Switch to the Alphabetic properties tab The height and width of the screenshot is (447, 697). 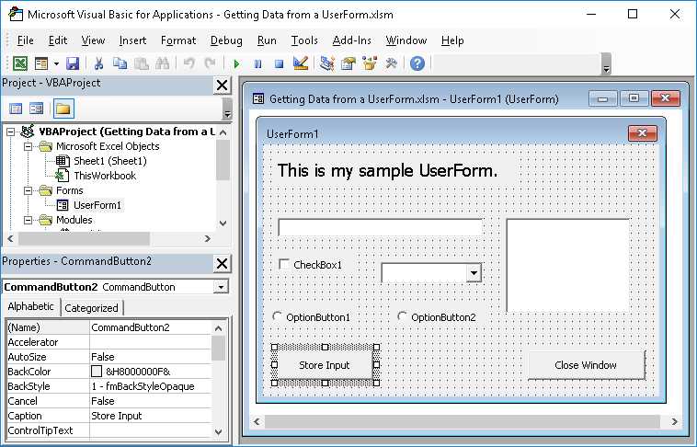(30, 306)
